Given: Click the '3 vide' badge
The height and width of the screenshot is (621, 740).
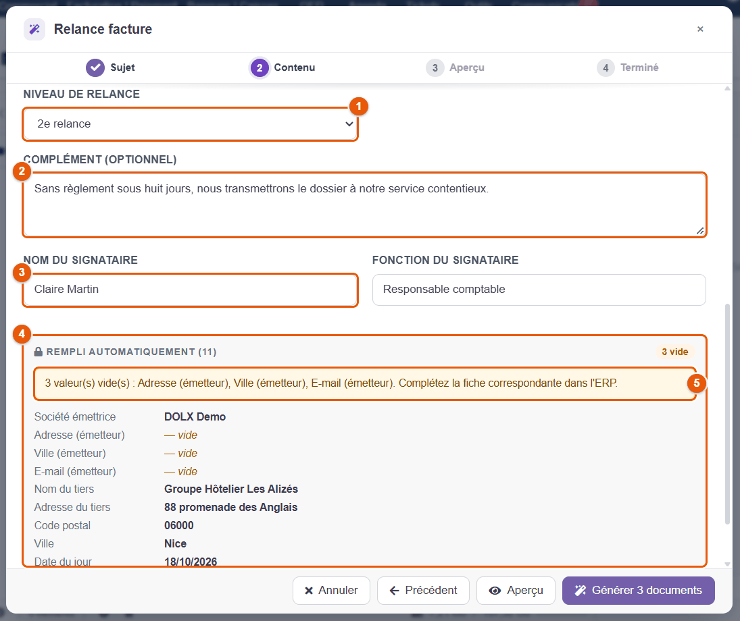Looking at the screenshot, I should pos(675,352).
